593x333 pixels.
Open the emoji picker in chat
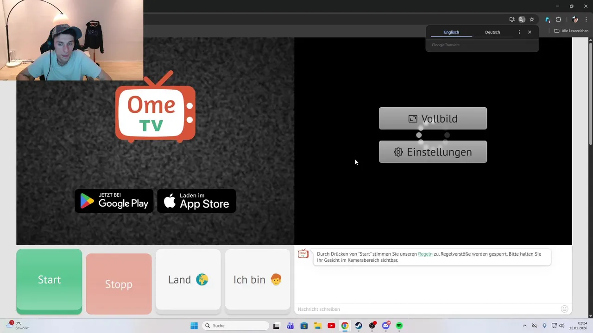point(564,309)
